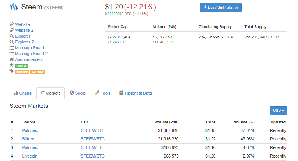Click the megaphone icon beside Announcement
Image resolution: width=298 pixels, height=161 pixels.
12,59
